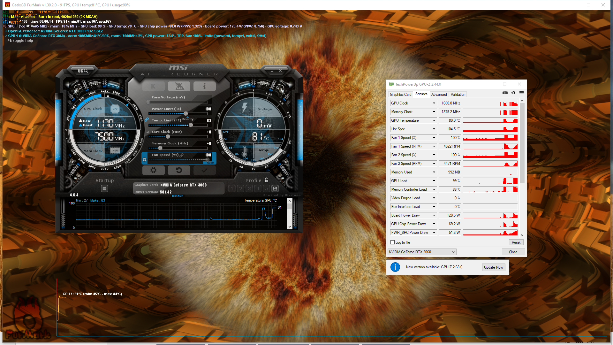The width and height of the screenshot is (613, 345).
Task: Click the GPU Temperature value 80.0 °C
Action: (x=450, y=120)
